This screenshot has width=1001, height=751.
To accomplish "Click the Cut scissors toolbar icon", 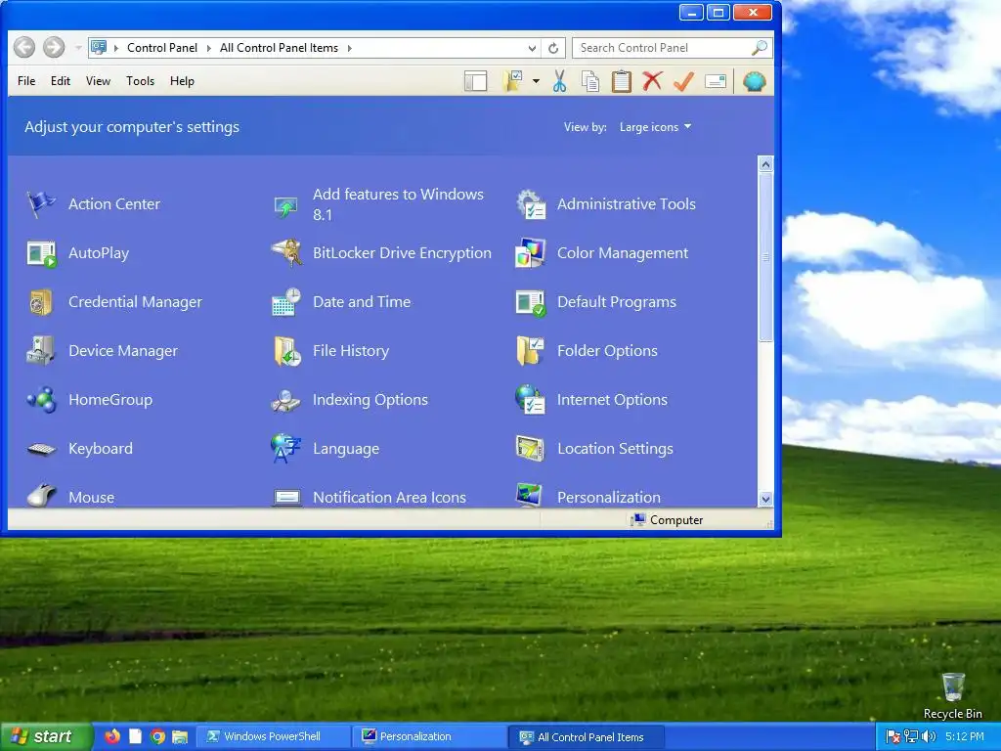I will [559, 82].
